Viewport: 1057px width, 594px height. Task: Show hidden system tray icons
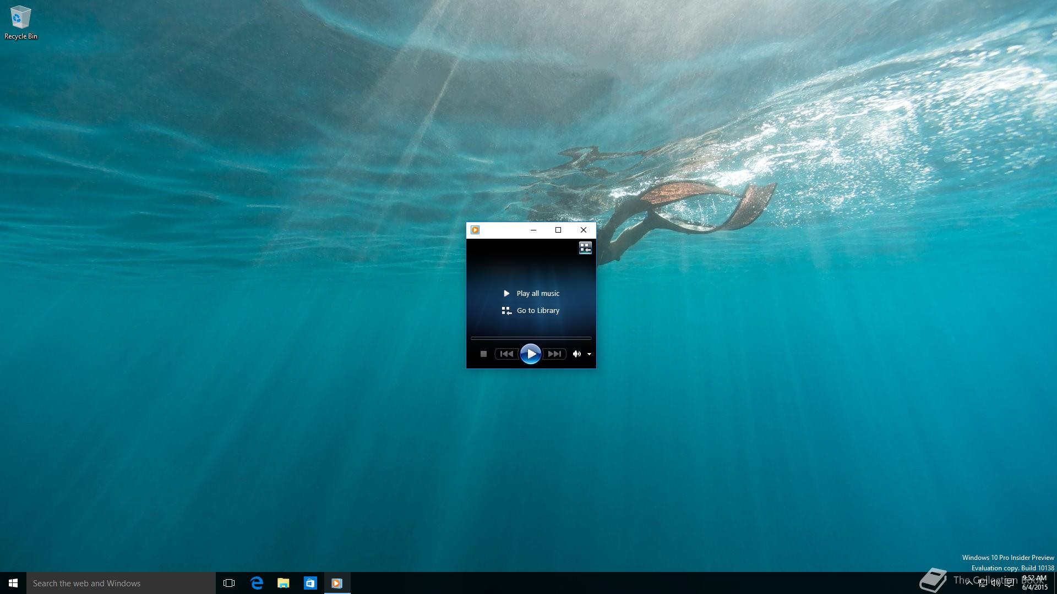969,583
